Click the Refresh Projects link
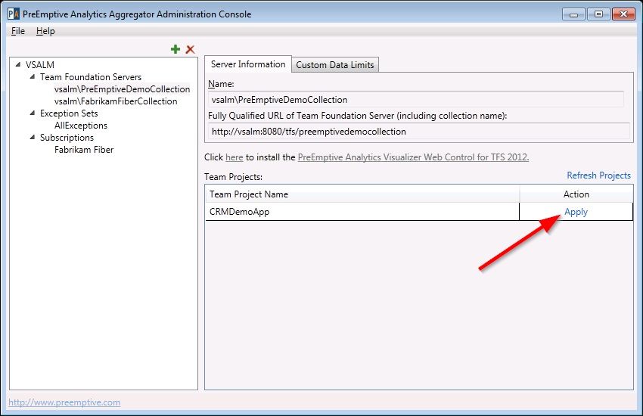The width and height of the screenshot is (643, 416). 598,175
